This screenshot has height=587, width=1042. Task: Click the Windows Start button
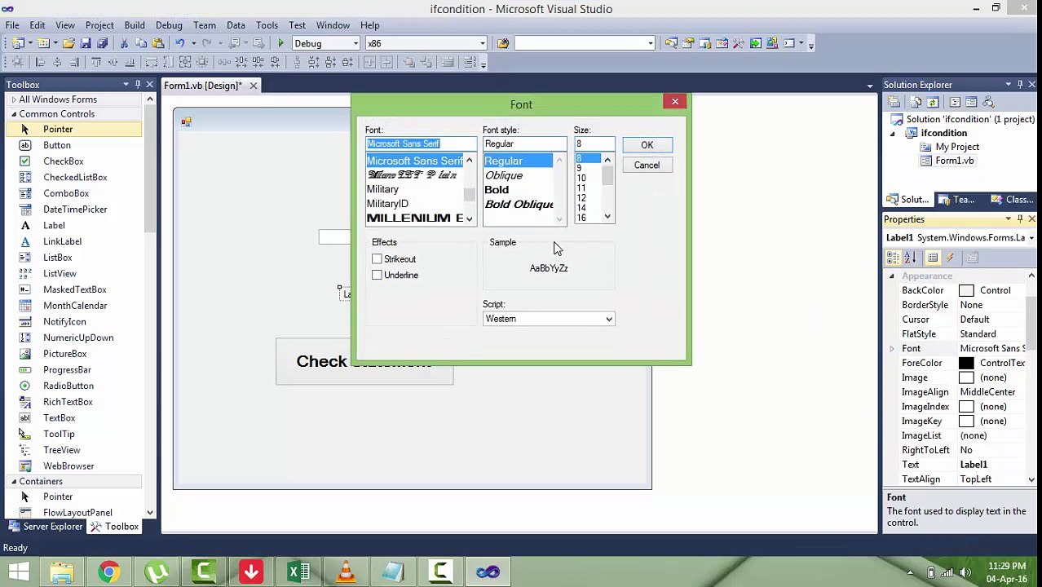point(19,572)
